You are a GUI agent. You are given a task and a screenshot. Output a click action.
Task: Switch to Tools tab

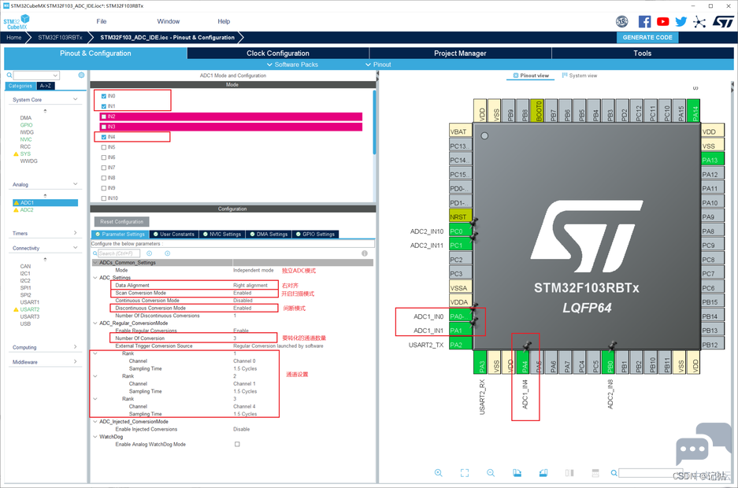pos(643,53)
